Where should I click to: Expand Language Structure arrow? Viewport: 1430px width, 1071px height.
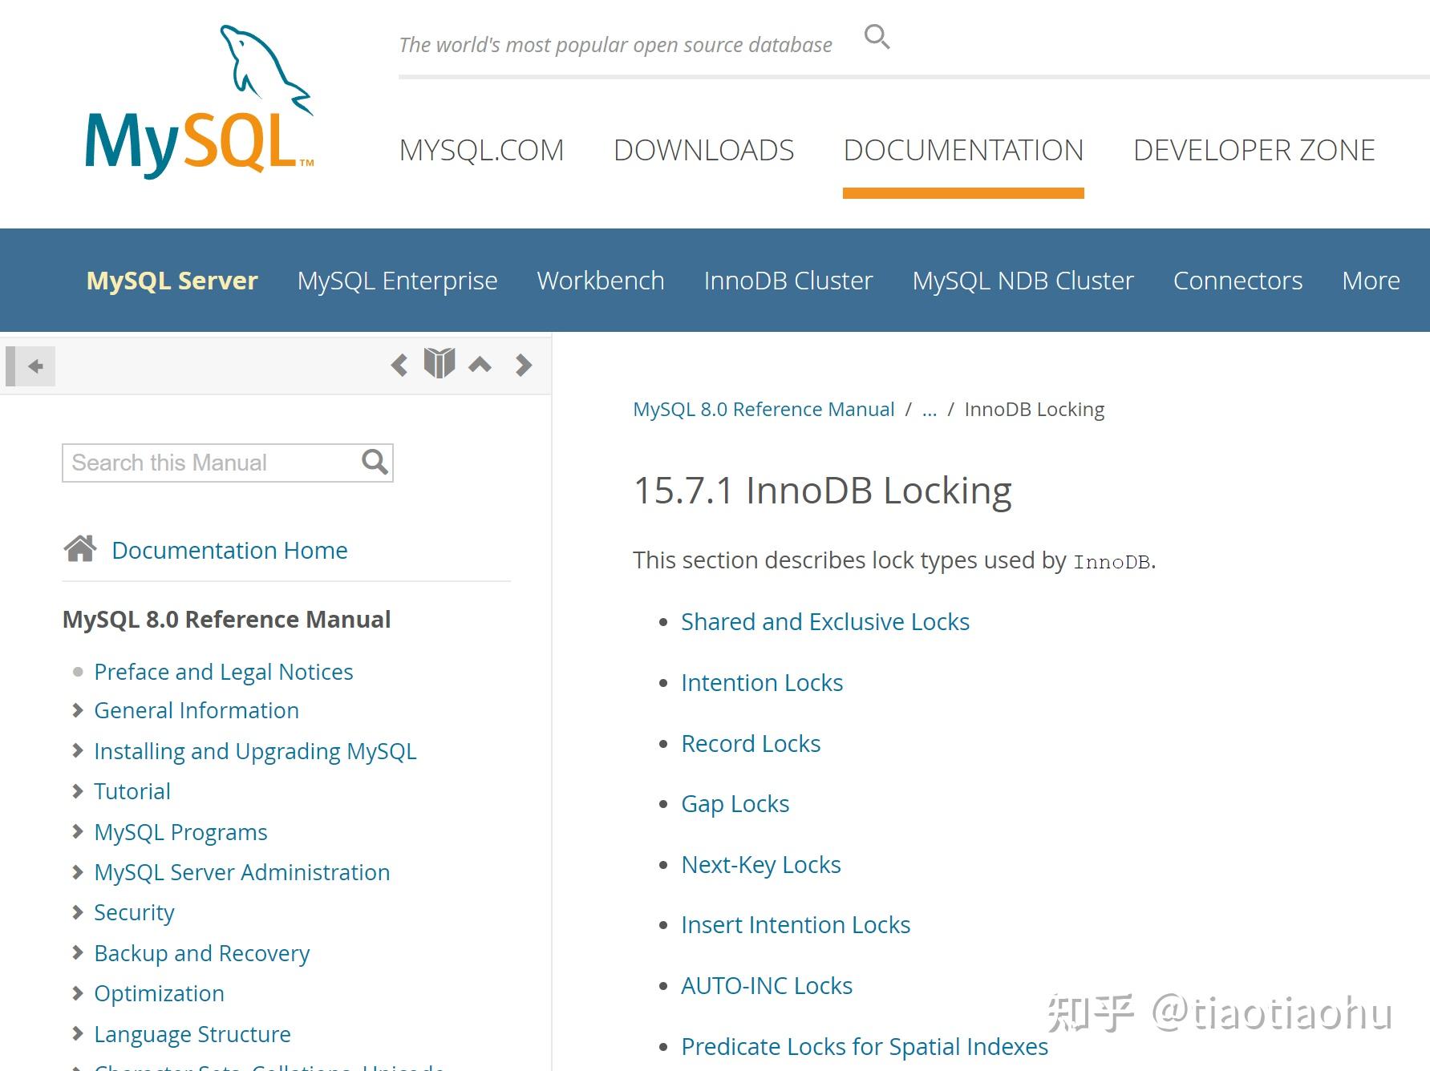(78, 1033)
